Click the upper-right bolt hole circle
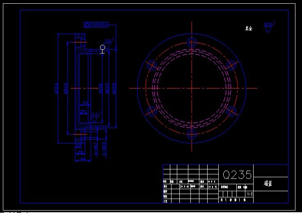This screenshot has height=213, width=302. [x=231, y=65]
